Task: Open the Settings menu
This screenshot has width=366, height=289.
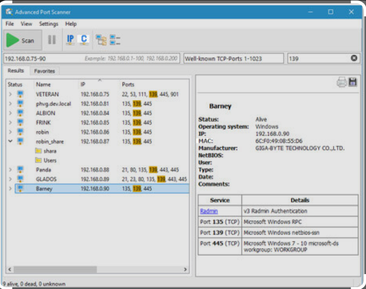Action: 49,24
